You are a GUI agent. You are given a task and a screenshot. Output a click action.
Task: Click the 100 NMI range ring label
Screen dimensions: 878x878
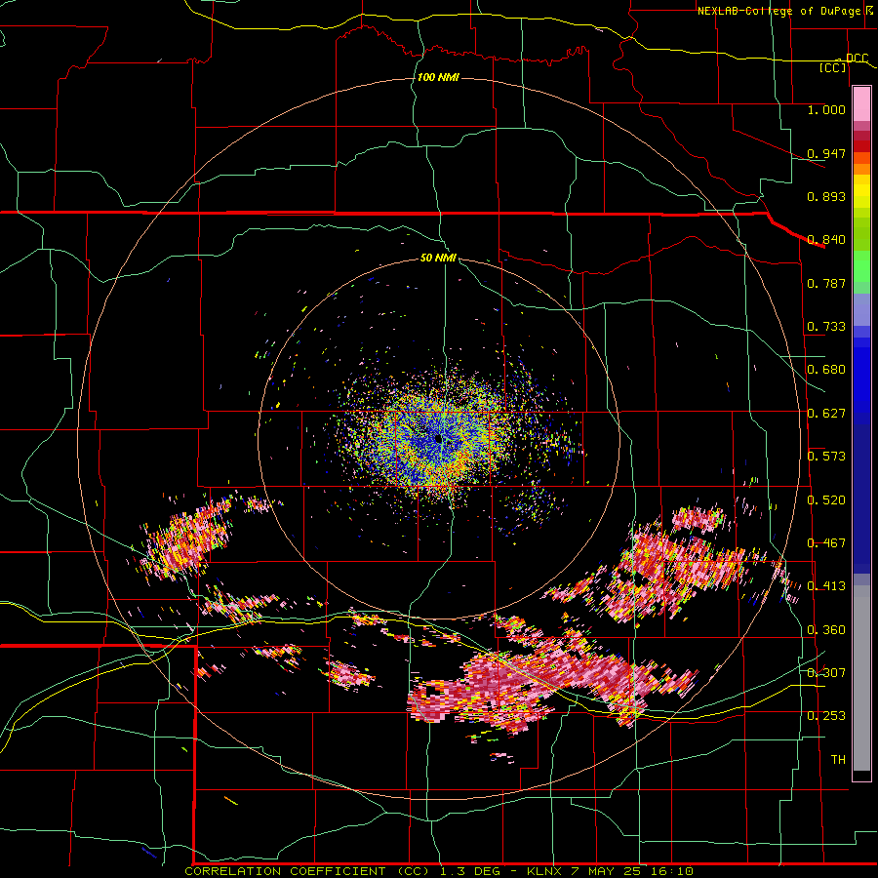[x=438, y=77]
